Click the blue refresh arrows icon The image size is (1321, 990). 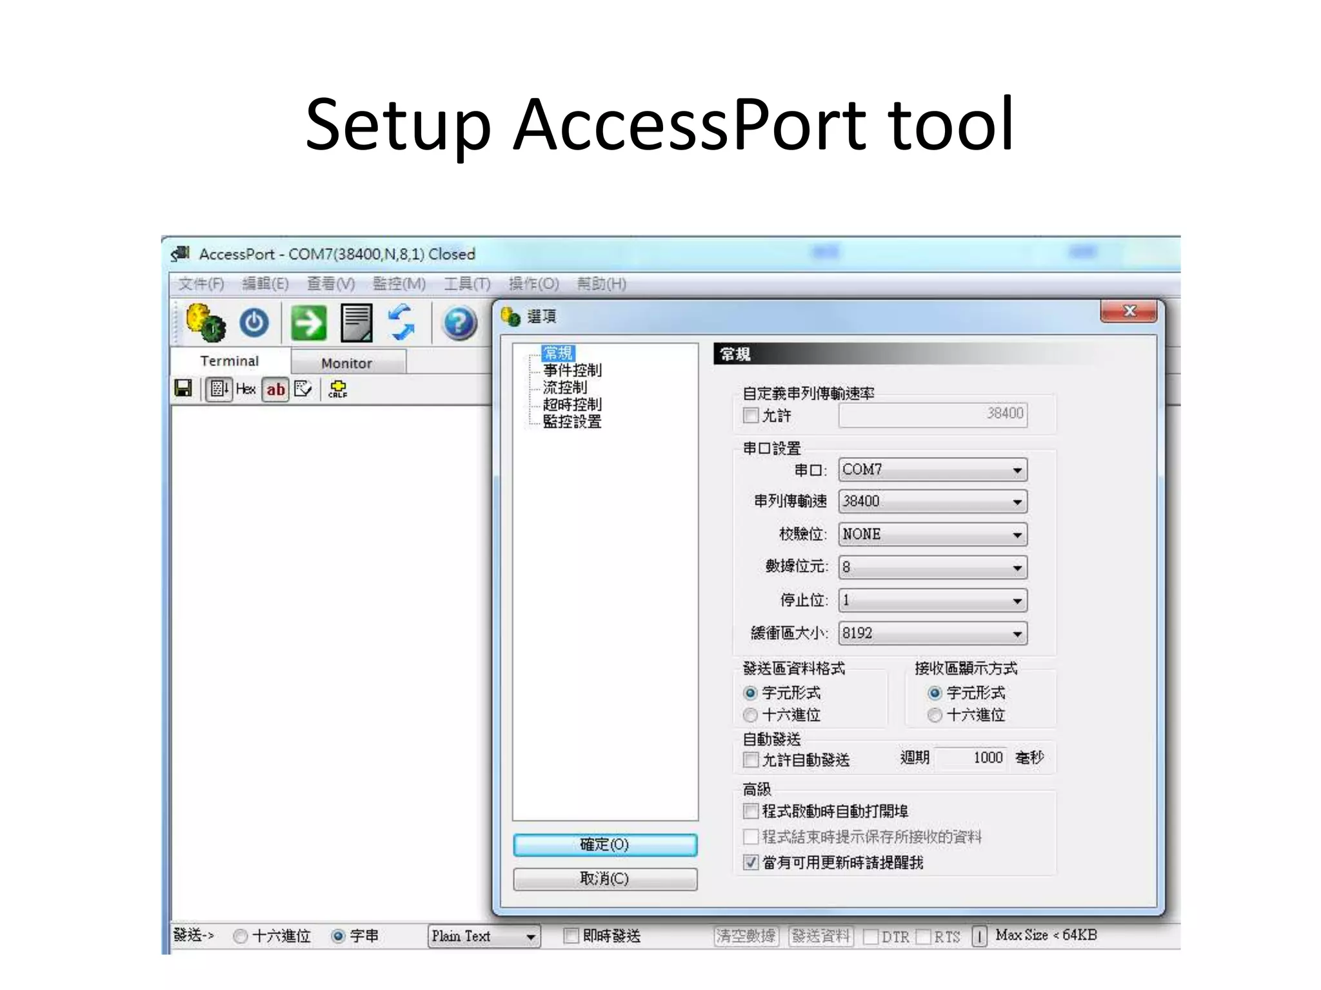tap(402, 322)
